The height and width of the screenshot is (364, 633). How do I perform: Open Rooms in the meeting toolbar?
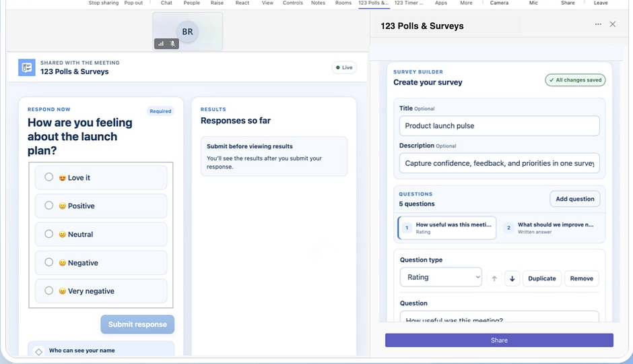(x=343, y=3)
